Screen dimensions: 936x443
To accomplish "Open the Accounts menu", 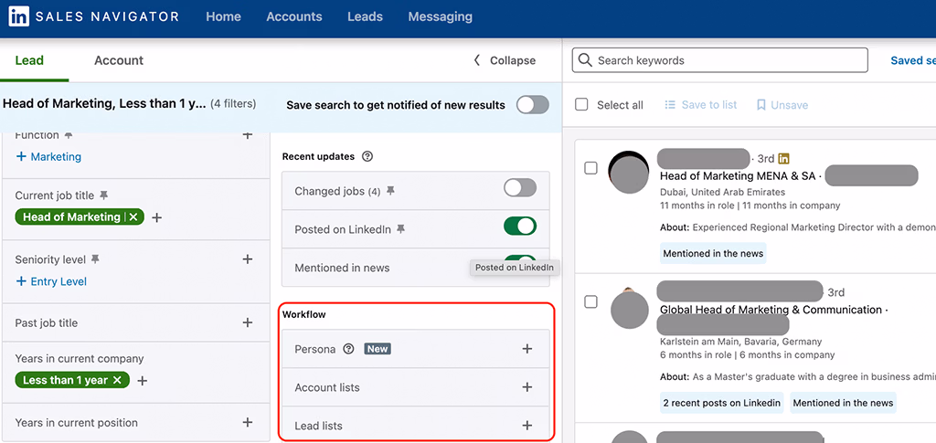I will 293,16.
